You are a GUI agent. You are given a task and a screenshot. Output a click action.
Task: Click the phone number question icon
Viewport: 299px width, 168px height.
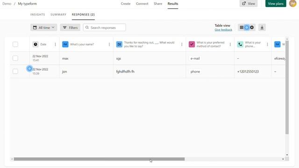pyautogui.click(x=240, y=44)
